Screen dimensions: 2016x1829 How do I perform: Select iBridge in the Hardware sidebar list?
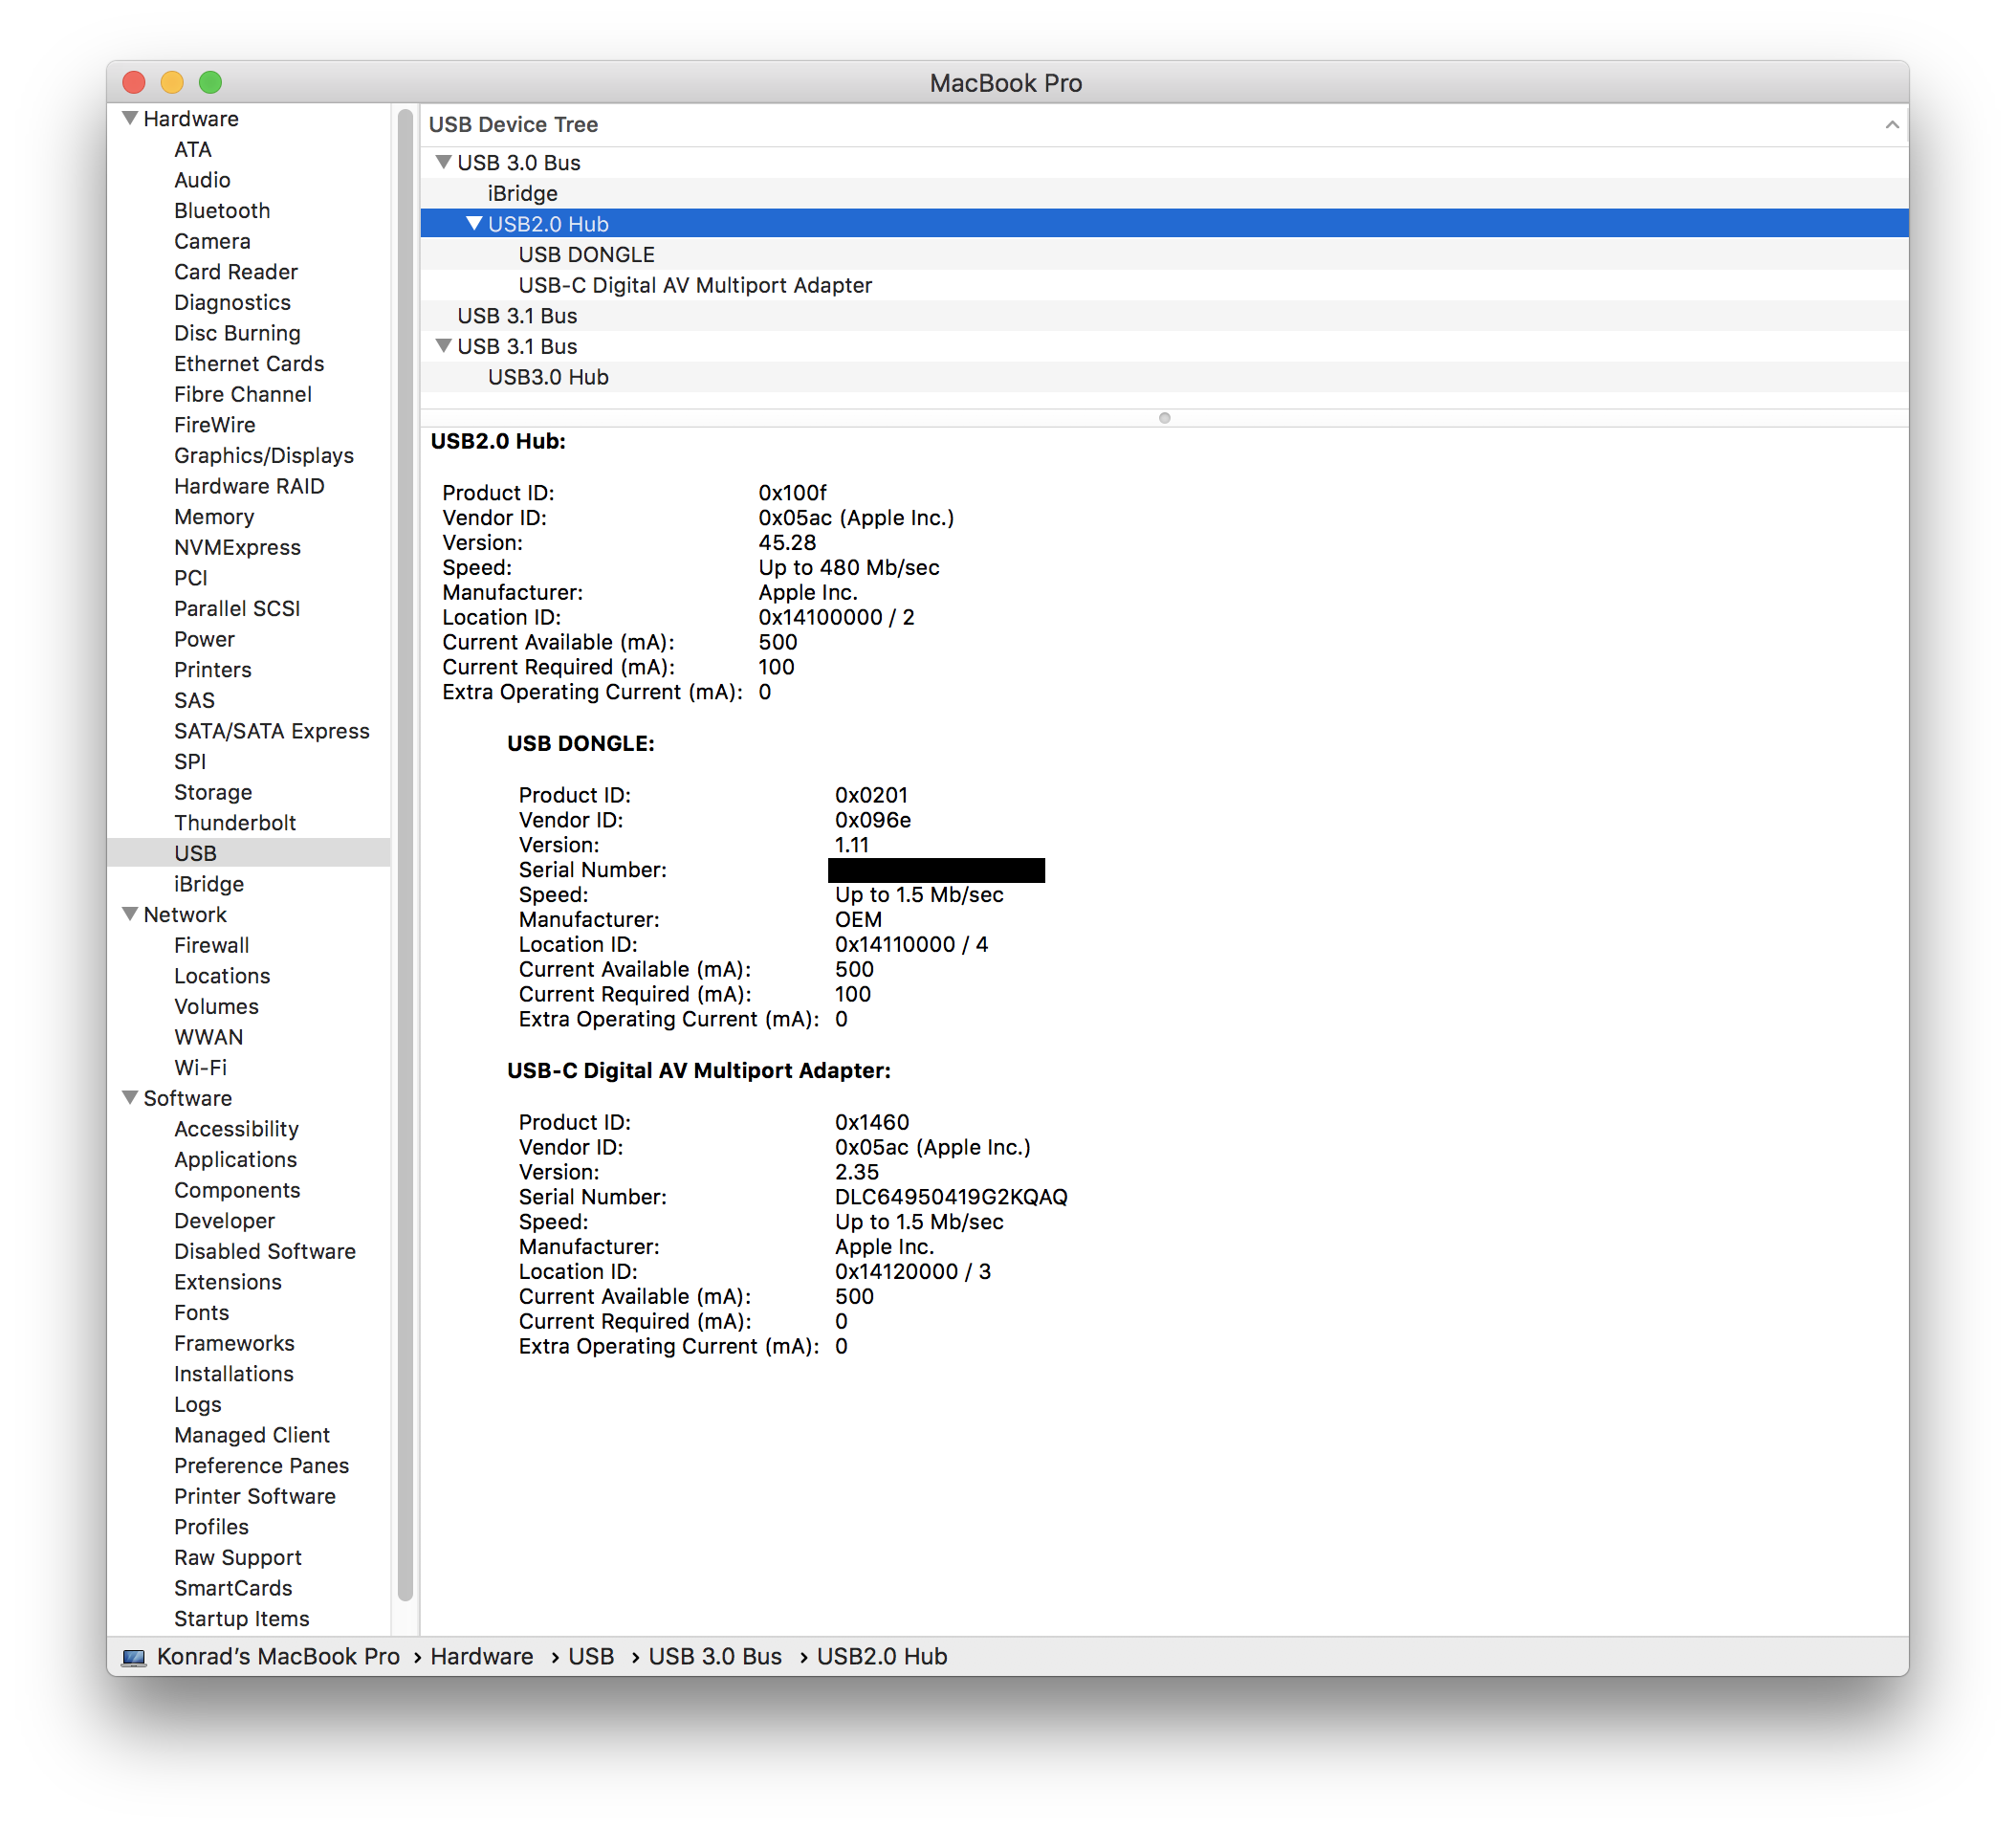point(209,884)
